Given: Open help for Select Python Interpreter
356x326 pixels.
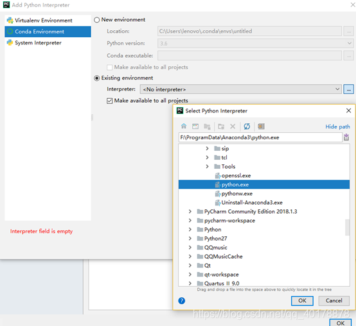Looking at the screenshot, I should [182, 300].
